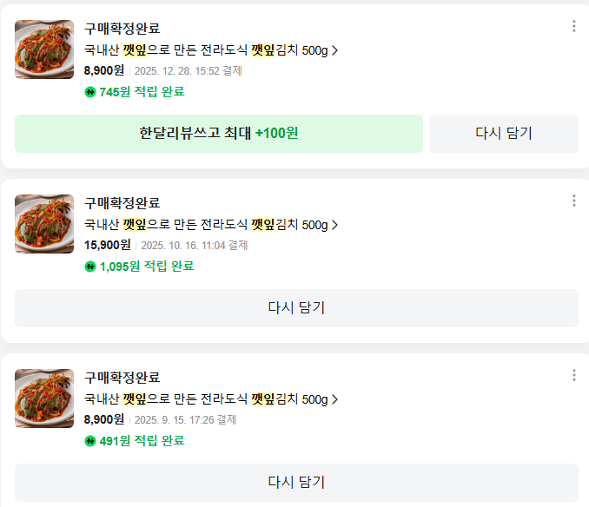
Task: Open the 깻잎김치 product title on the 10. 16 order
Action: [206, 225]
